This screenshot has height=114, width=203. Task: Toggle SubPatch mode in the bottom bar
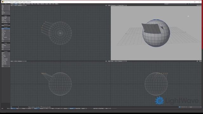tap(72, 109)
